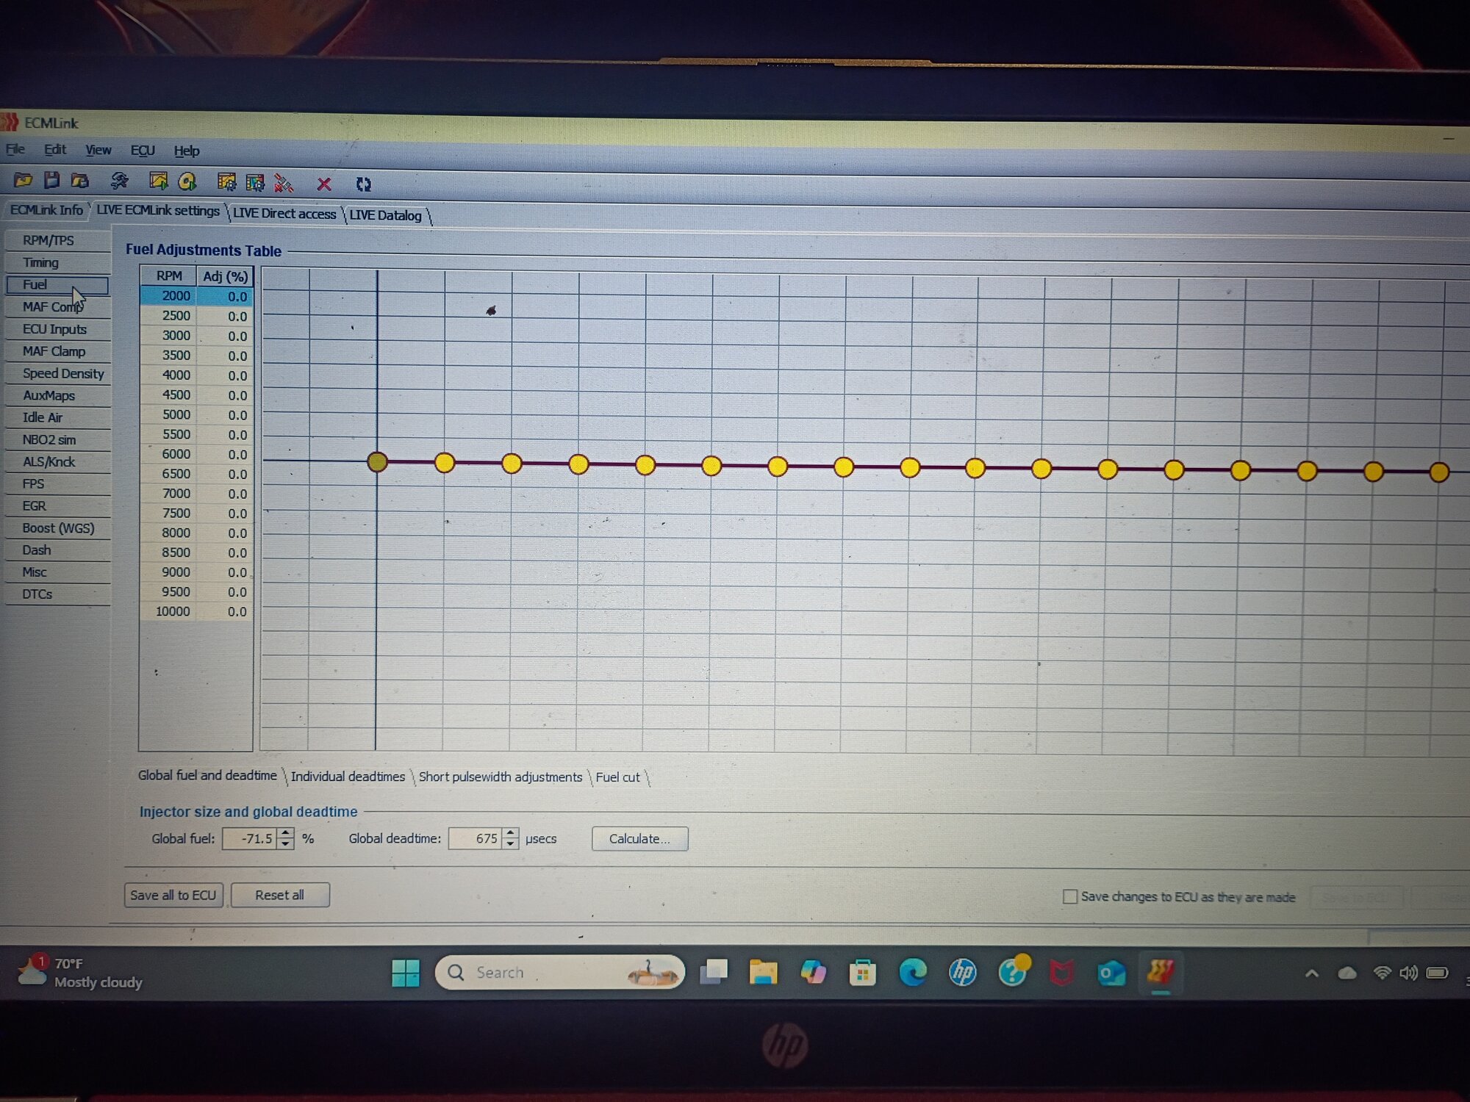
Task: Open Task View from the taskbar
Action: tap(713, 972)
